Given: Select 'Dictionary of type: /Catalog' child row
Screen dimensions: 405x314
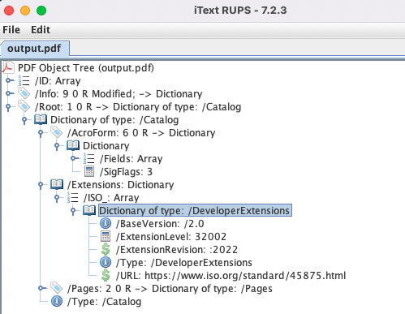Looking at the screenshot, I should tap(114, 120).
